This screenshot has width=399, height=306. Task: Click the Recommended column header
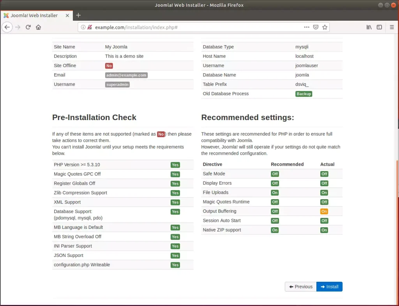287,164
